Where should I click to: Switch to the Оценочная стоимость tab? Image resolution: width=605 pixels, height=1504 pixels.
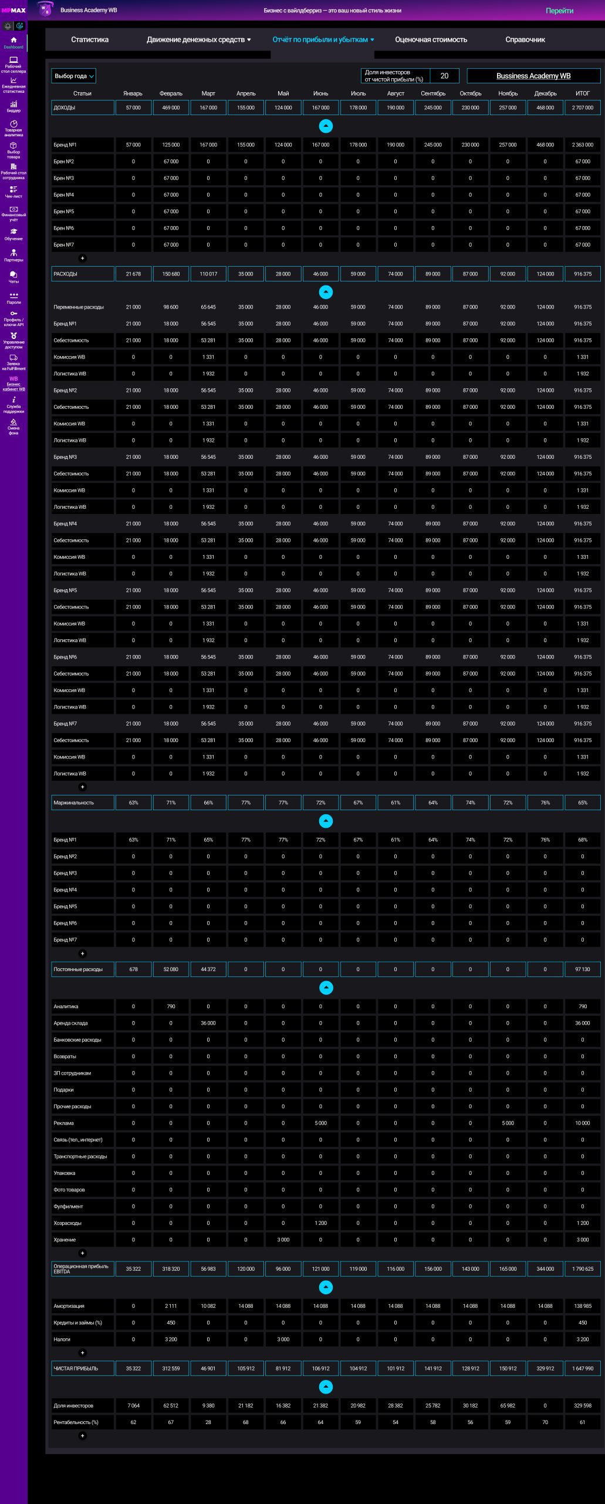pyautogui.click(x=431, y=39)
